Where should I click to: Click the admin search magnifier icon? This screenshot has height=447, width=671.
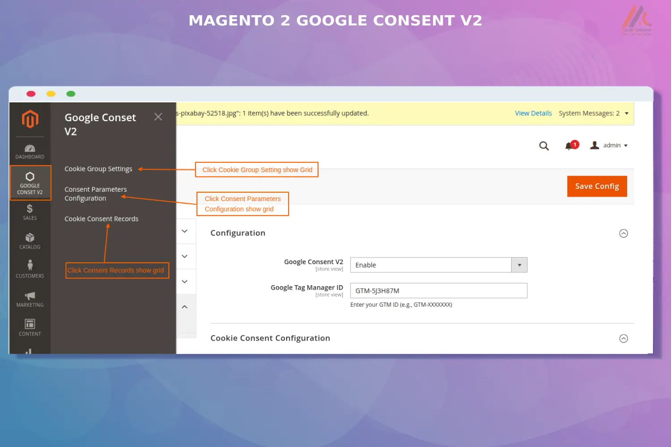[x=544, y=146]
